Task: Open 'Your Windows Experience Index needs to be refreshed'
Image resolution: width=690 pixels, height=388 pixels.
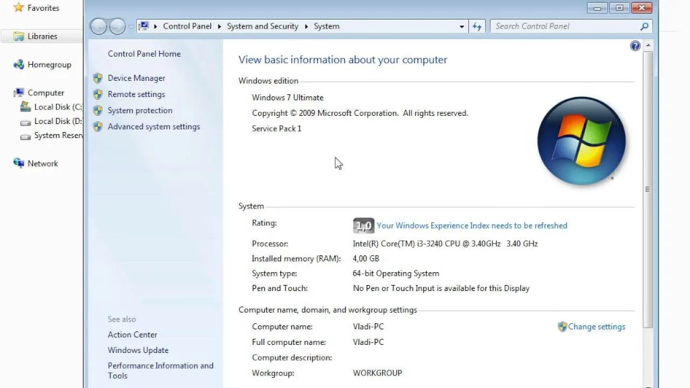Action: click(x=472, y=226)
